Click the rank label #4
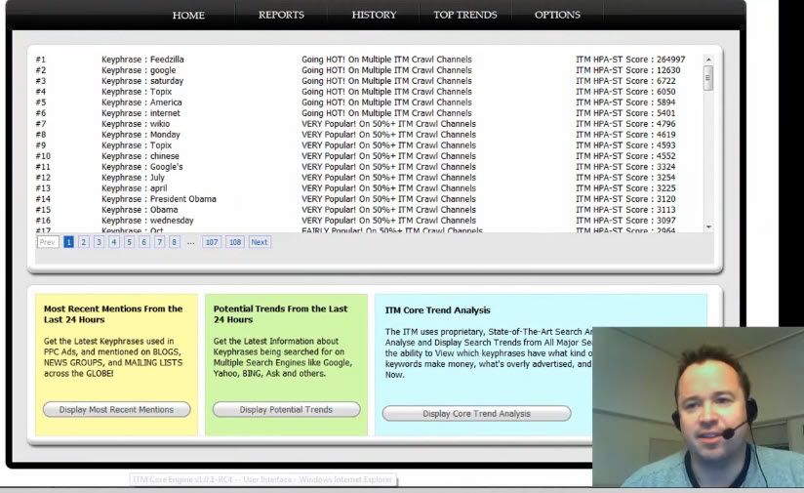This screenshot has height=493, width=804. [41, 92]
